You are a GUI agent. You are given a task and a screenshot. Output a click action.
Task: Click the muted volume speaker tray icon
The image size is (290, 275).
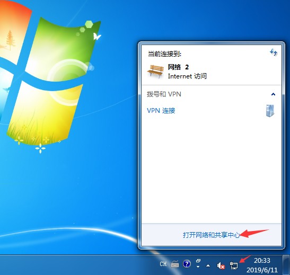click(x=221, y=265)
